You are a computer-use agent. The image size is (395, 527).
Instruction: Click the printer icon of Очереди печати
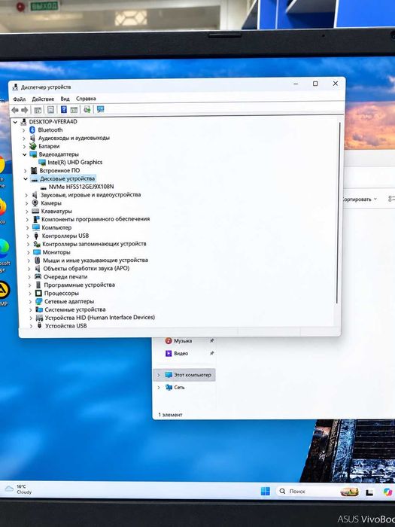pos(38,277)
